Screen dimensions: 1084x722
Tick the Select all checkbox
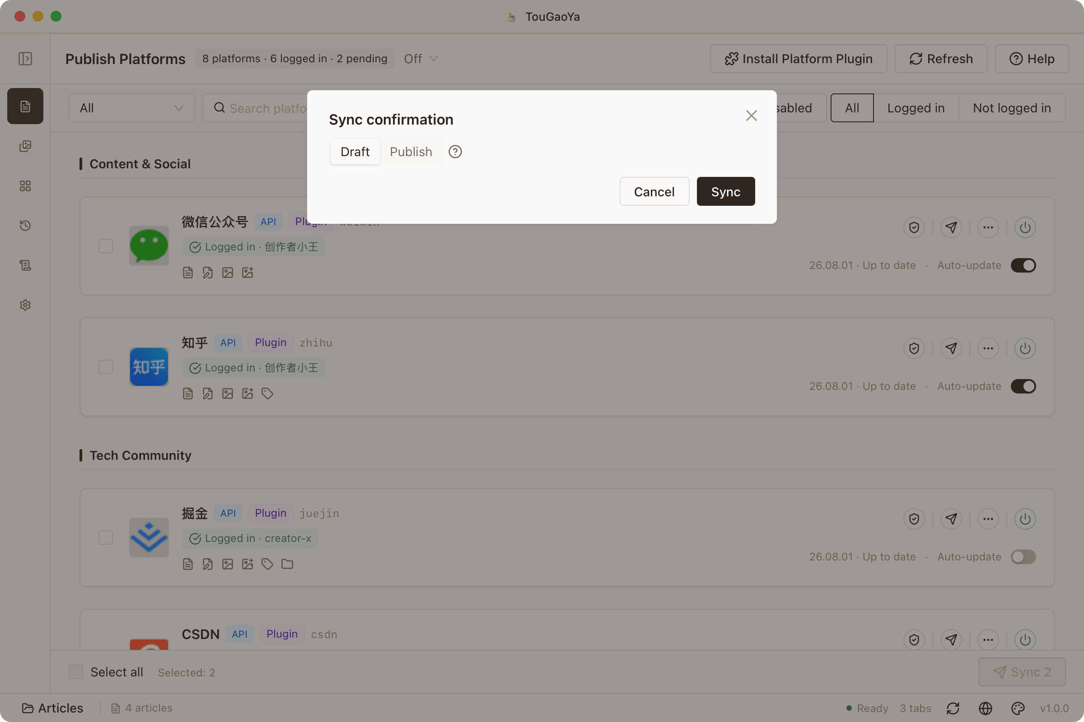tap(75, 672)
